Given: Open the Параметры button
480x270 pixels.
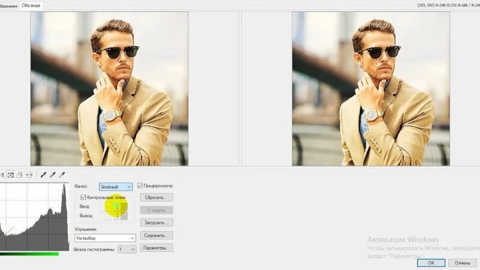Looking at the screenshot, I should click(x=157, y=248).
